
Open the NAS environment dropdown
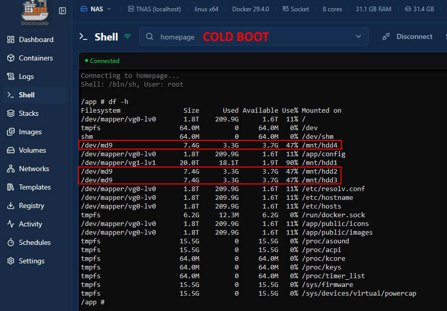96,9
